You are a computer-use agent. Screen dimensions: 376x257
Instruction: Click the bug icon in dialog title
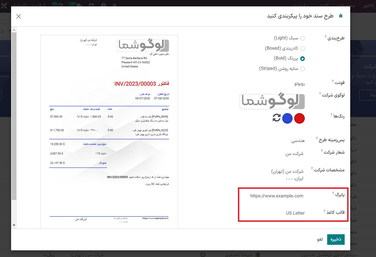pos(341,16)
